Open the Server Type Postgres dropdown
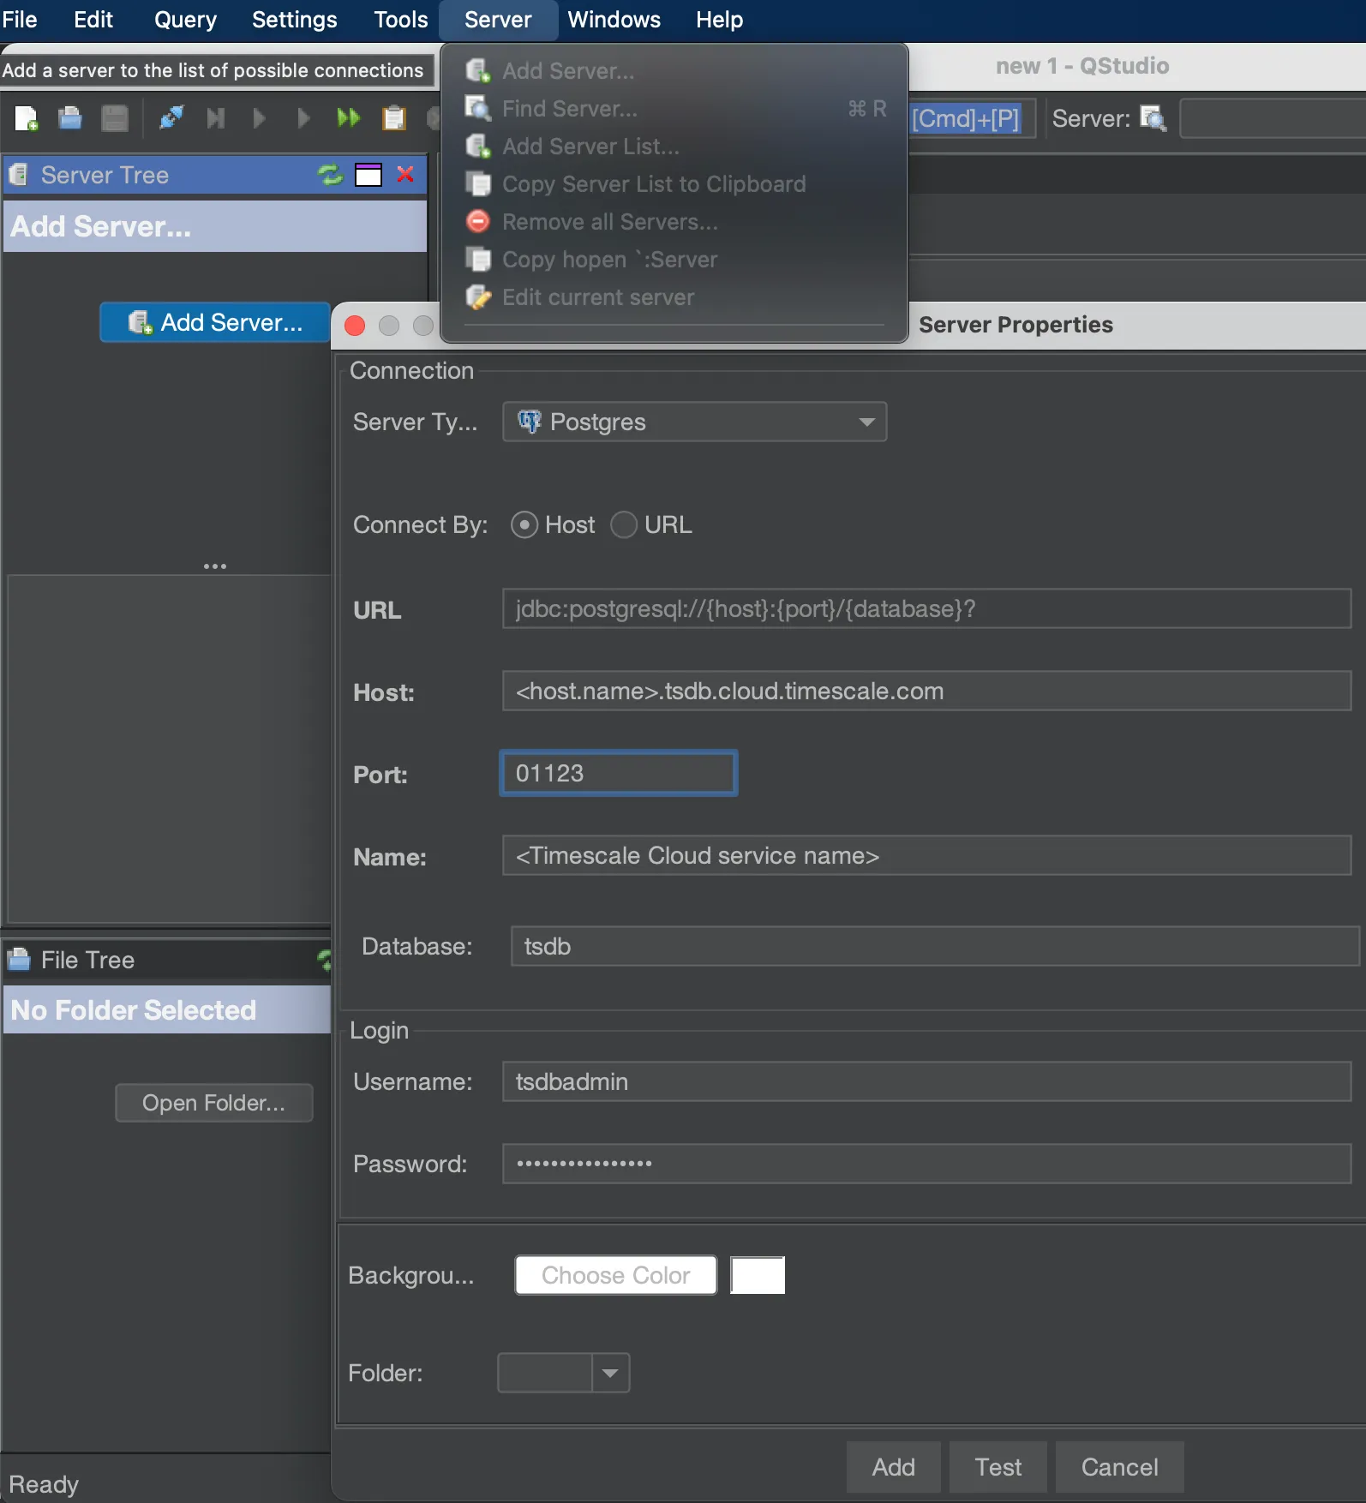Image resolution: width=1366 pixels, height=1503 pixels. (x=695, y=422)
